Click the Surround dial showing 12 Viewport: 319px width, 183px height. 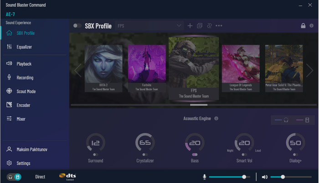(95, 142)
